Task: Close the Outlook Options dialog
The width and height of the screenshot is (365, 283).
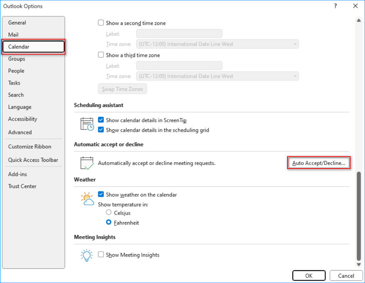Action: 355,6
